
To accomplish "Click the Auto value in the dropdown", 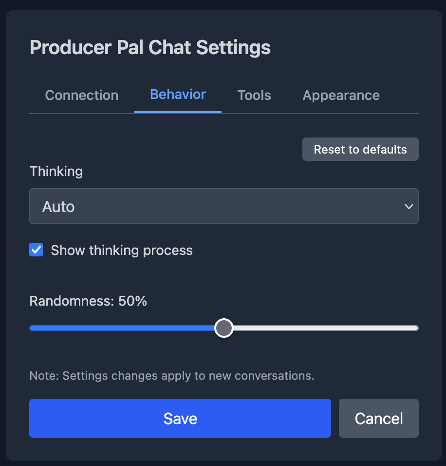I will (x=58, y=206).
